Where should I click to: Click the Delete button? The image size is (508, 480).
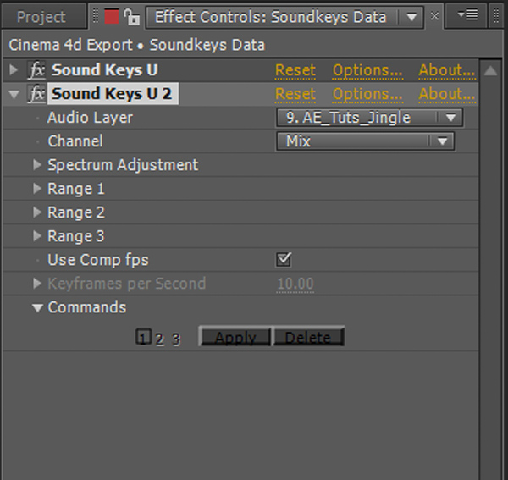tap(308, 337)
